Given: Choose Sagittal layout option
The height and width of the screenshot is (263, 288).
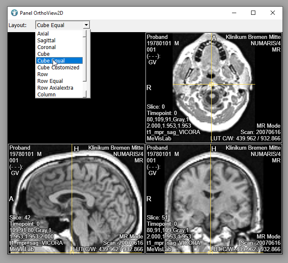Looking at the screenshot, I should (46, 41).
